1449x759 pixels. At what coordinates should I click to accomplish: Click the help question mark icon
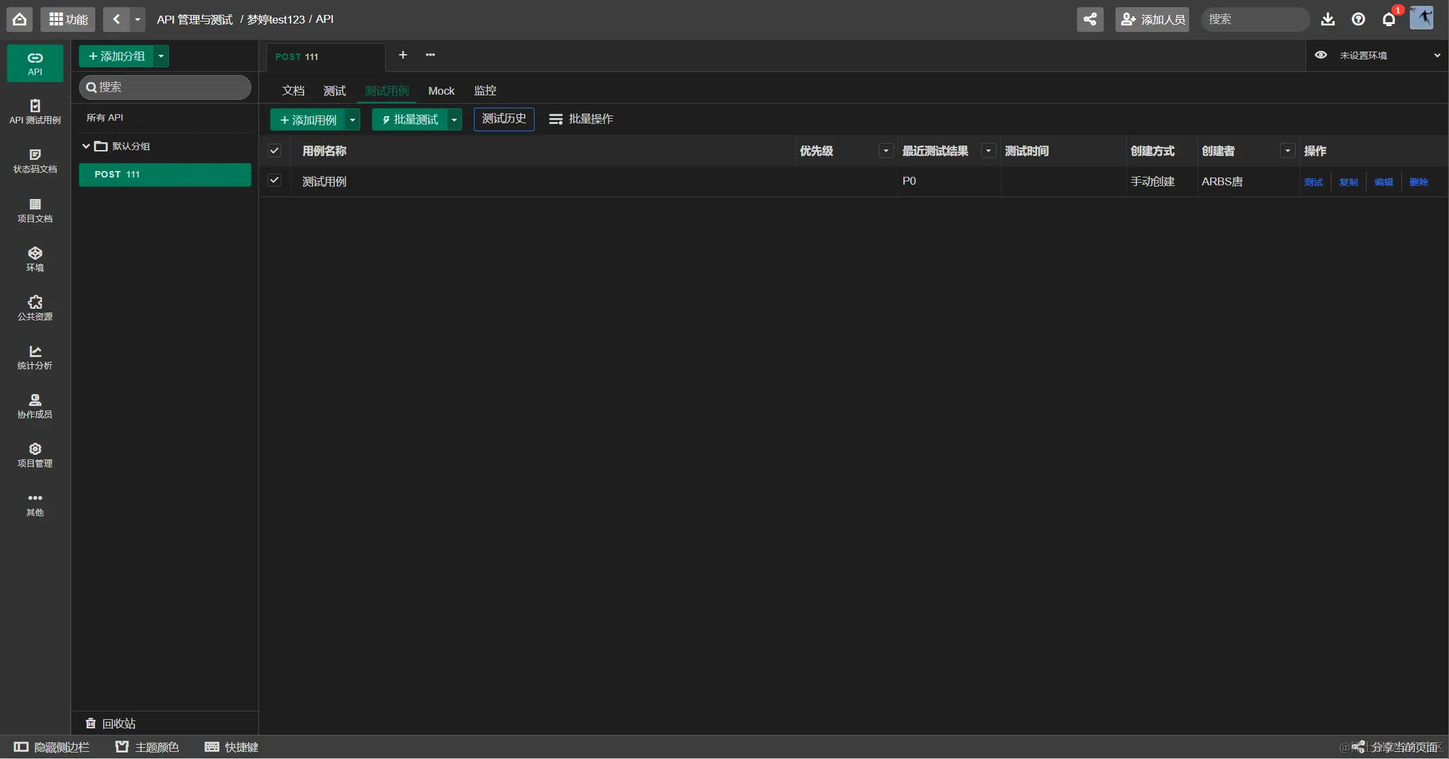click(1358, 19)
